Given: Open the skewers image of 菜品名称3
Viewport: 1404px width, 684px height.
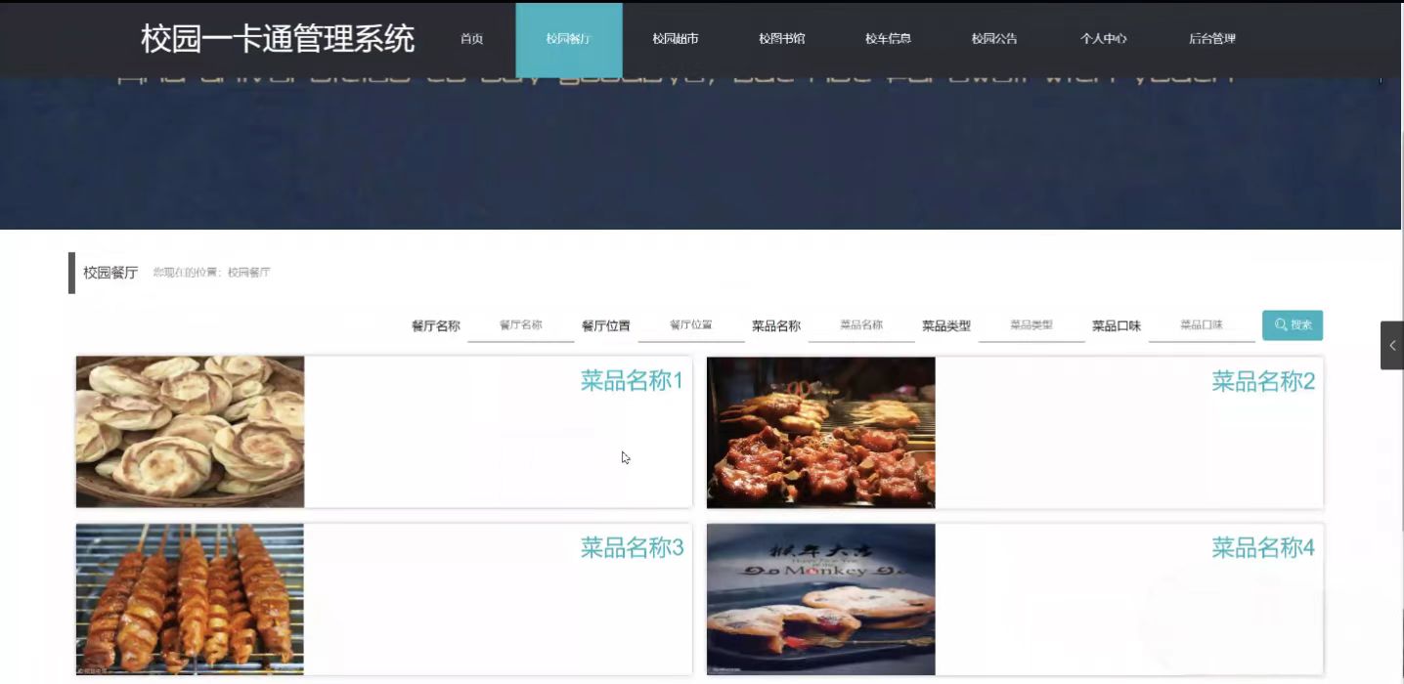Looking at the screenshot, I should click(x=190, y=599).
